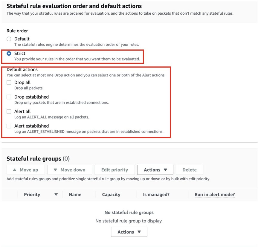Click the Run in alert mode? link
Image resolution: width=261 pixels, height=247 pixels.
[x=215, y=195]
